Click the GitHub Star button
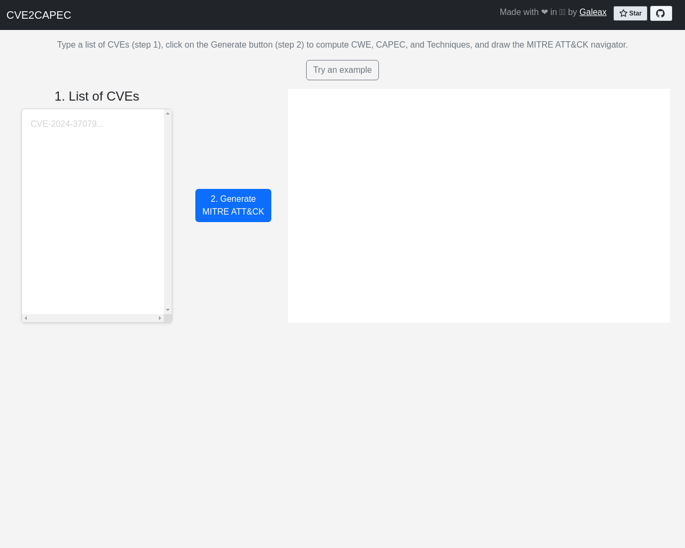Image resolution: width=685 pixels, height=548 pixels. [x=630, y=13]
